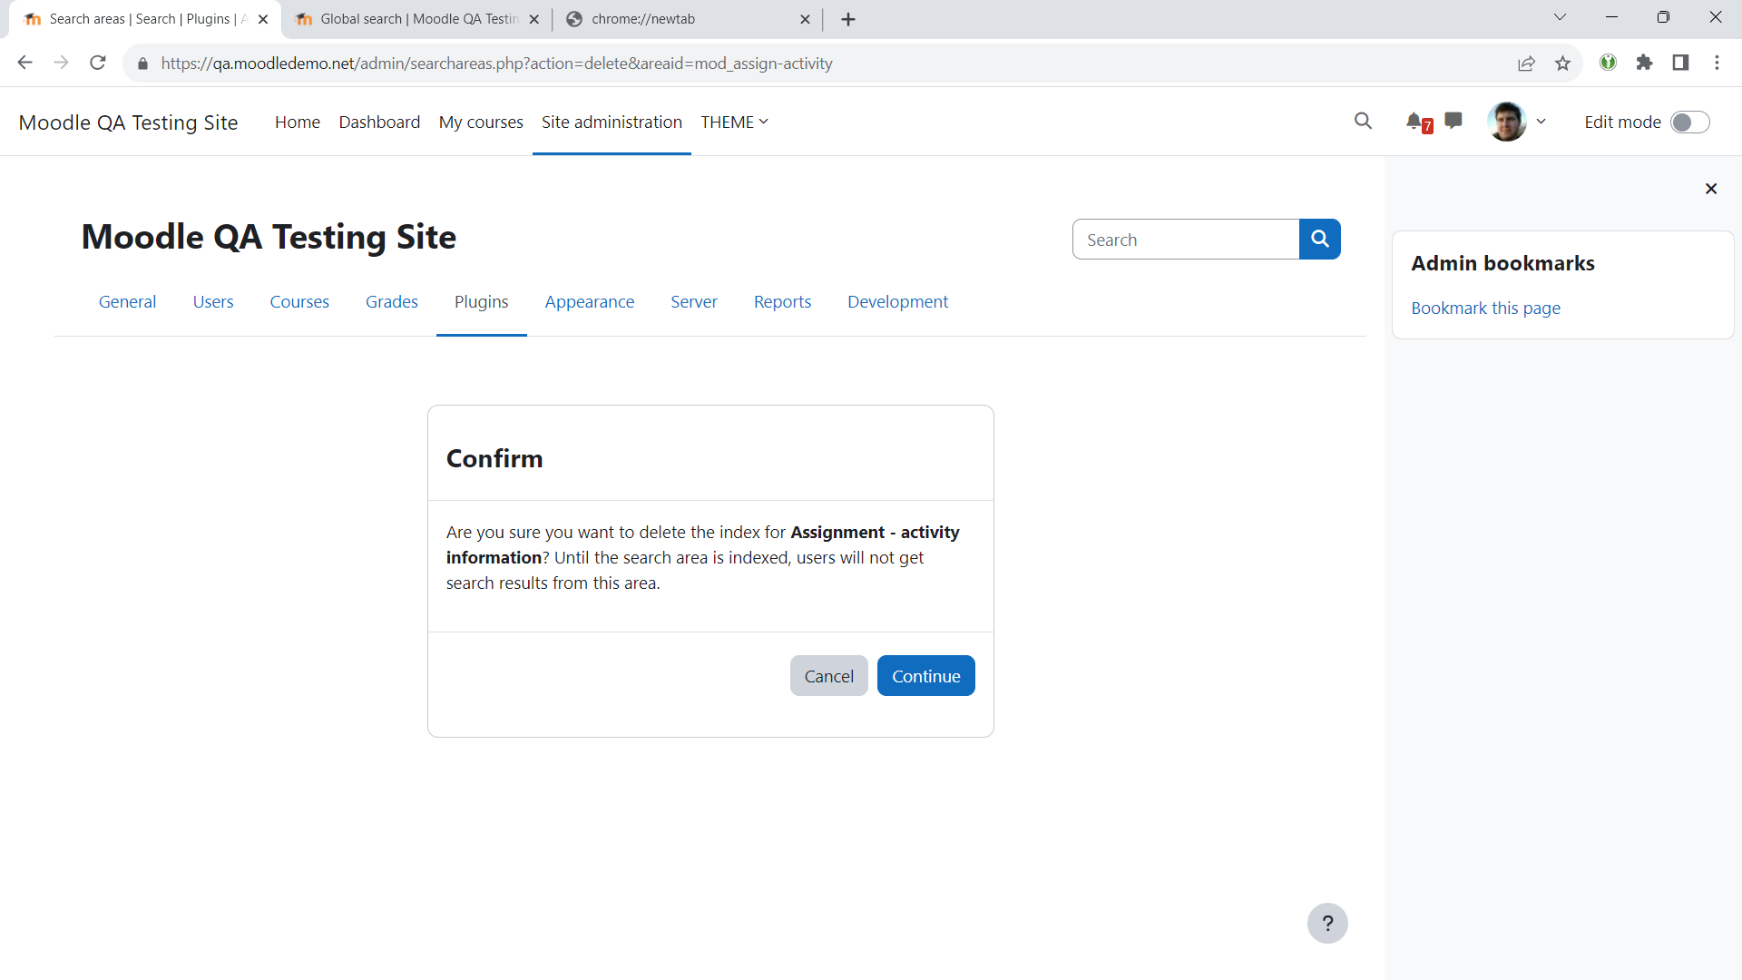Screen dimensions: 1742x980
Task: Open the tab search chevron
Action: coord(1560,17)
